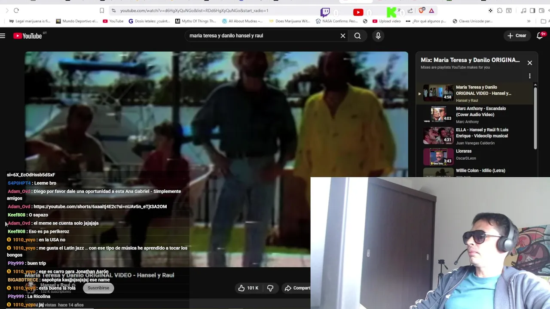
Task: Click the Compartir share button
Action: [x=297, y=288]
